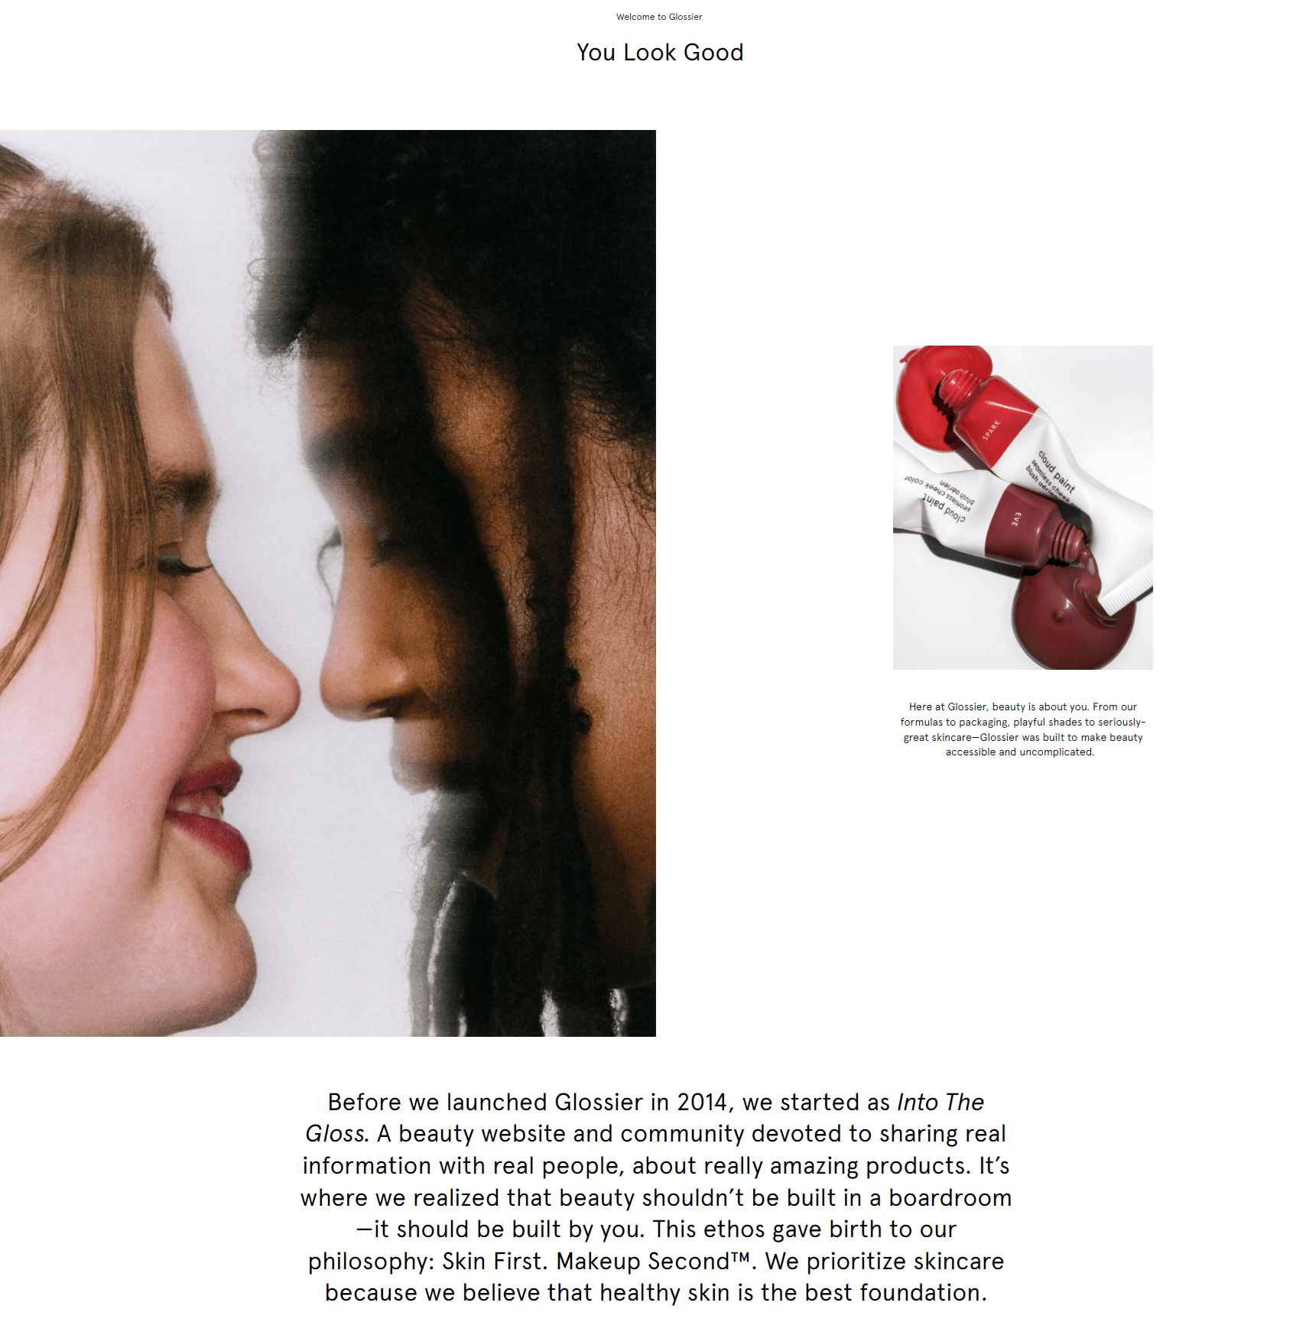The height and width of the screenshot is (1322, 1309).
Task: Click the "Welcome to Glossier" text
Action: 659,17
